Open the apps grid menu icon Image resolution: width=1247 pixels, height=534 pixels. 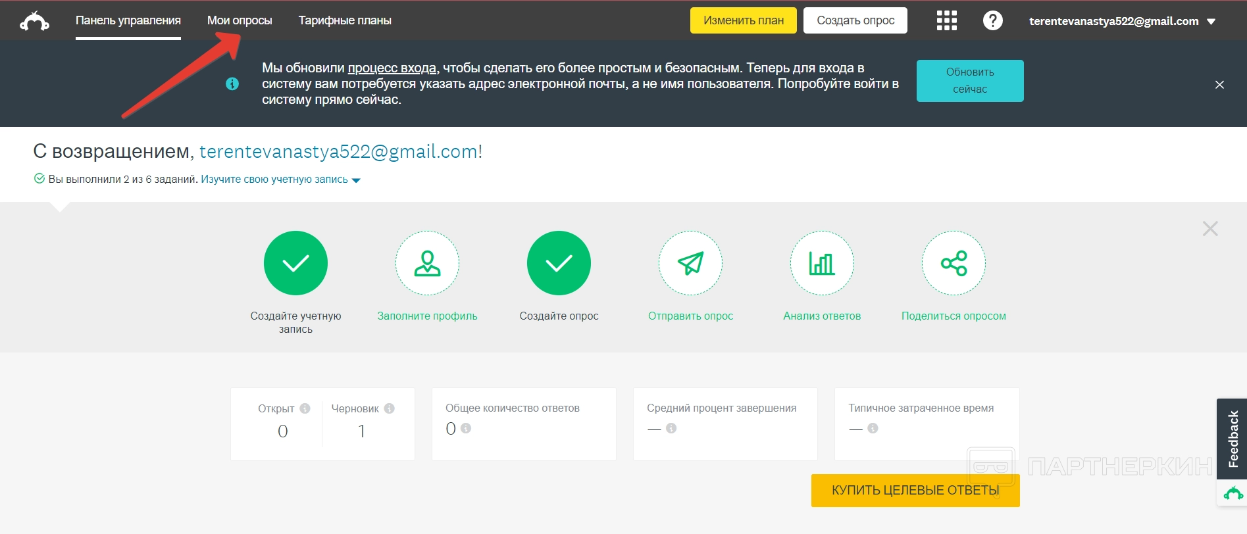pyautogui.click(x=946, y=20)
